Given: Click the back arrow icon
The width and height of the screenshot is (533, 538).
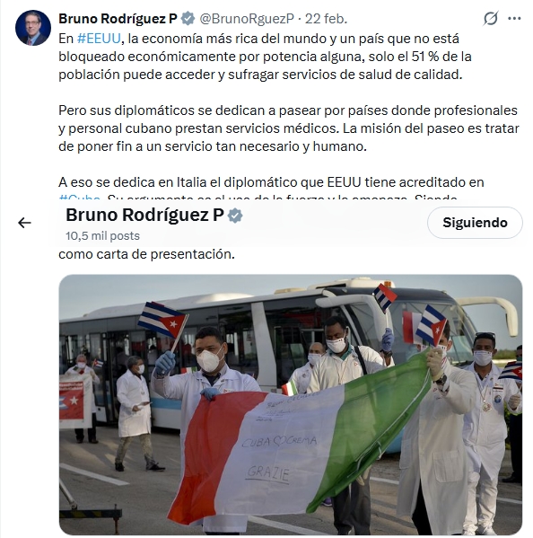Looking at the screenshot, I should [24, 223].
